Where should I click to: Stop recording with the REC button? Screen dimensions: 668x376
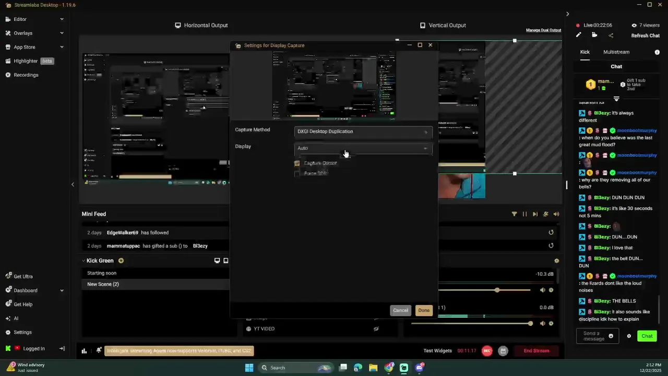coord(487,351)
